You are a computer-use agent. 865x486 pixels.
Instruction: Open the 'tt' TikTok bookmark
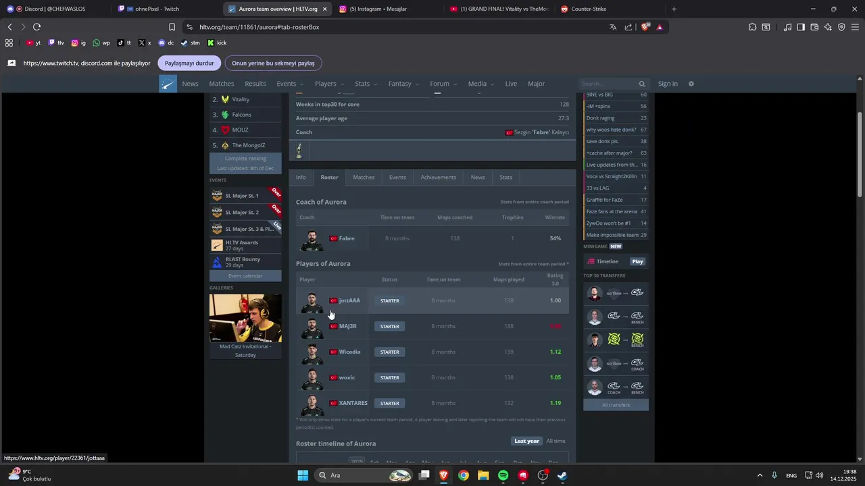(124, 43)
